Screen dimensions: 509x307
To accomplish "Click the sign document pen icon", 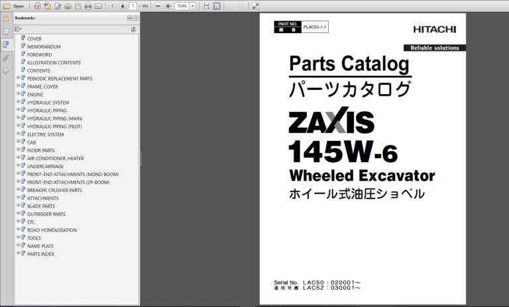I will 58,6.
